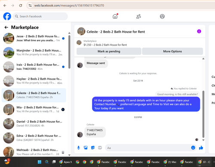
Task: Click chat title Celeste 2 Beds 2 Bath
Action: click(116, 32)
